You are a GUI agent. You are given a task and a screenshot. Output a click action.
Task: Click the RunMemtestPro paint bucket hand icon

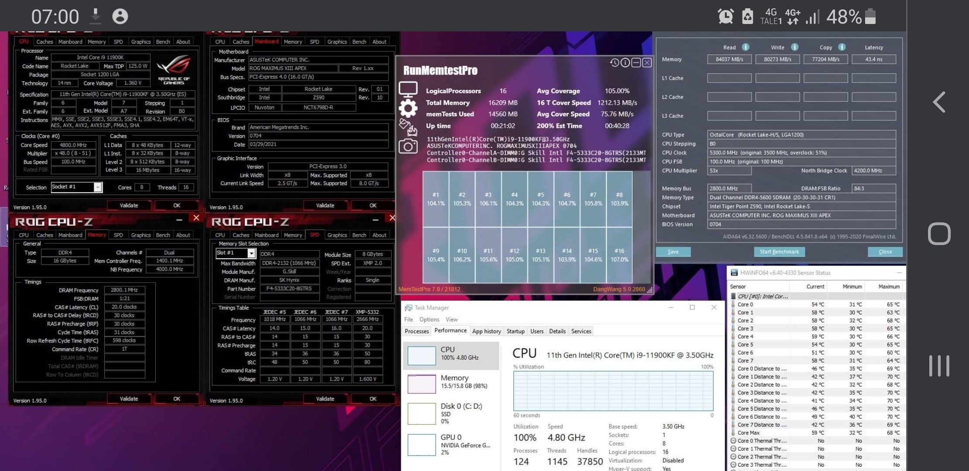tap(408, 127)
